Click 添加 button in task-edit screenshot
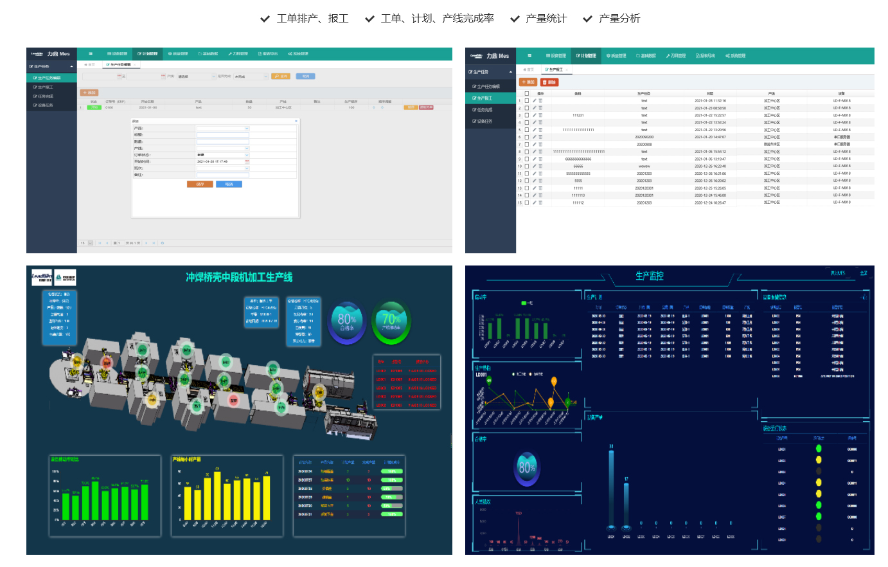The height and width of the screenshot is (567, 888). pyautogui.click(x=89, y=93)
